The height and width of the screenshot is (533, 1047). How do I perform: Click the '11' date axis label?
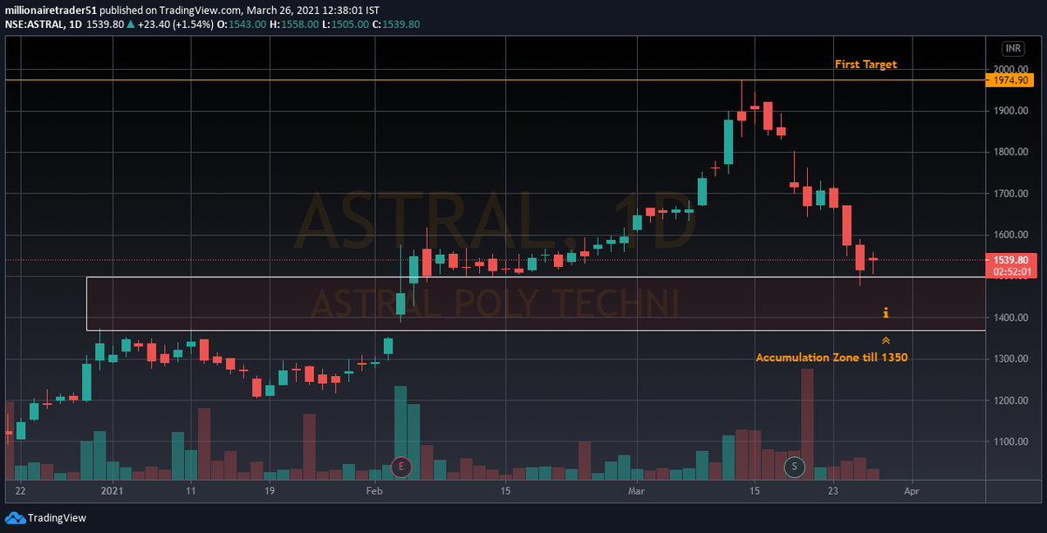point(190,492)
